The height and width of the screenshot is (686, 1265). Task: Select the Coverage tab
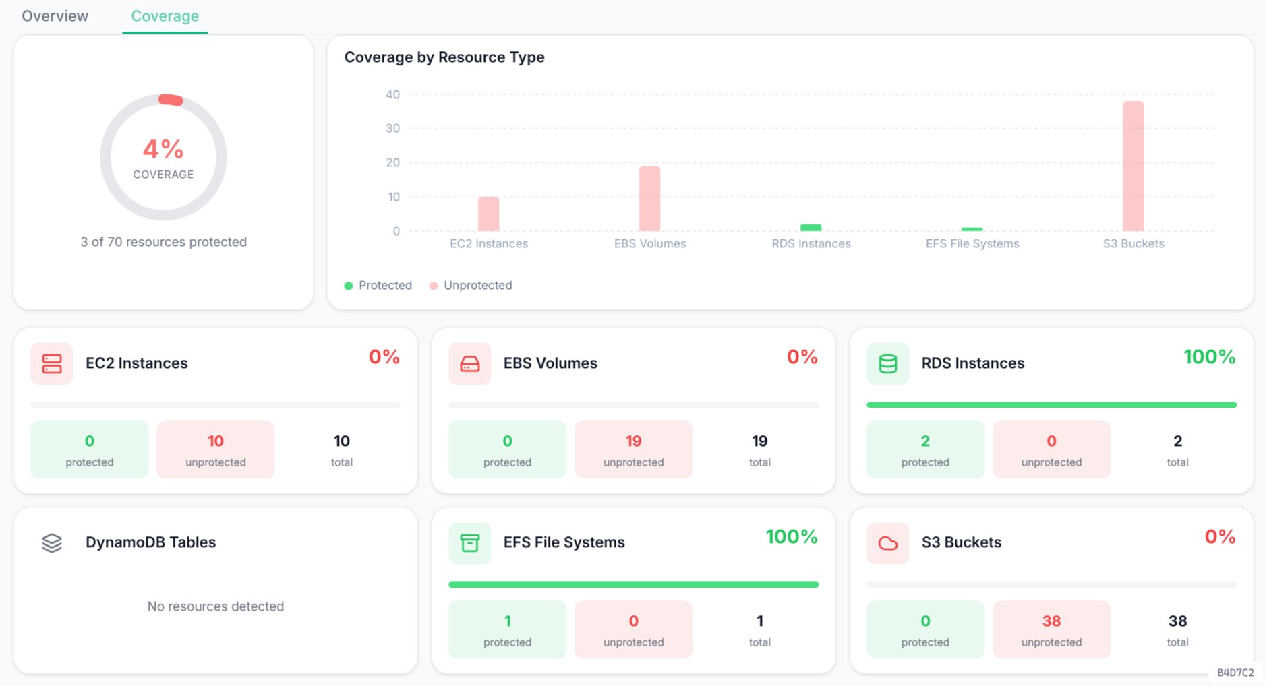pyautogui.click(x=165, y=16)
